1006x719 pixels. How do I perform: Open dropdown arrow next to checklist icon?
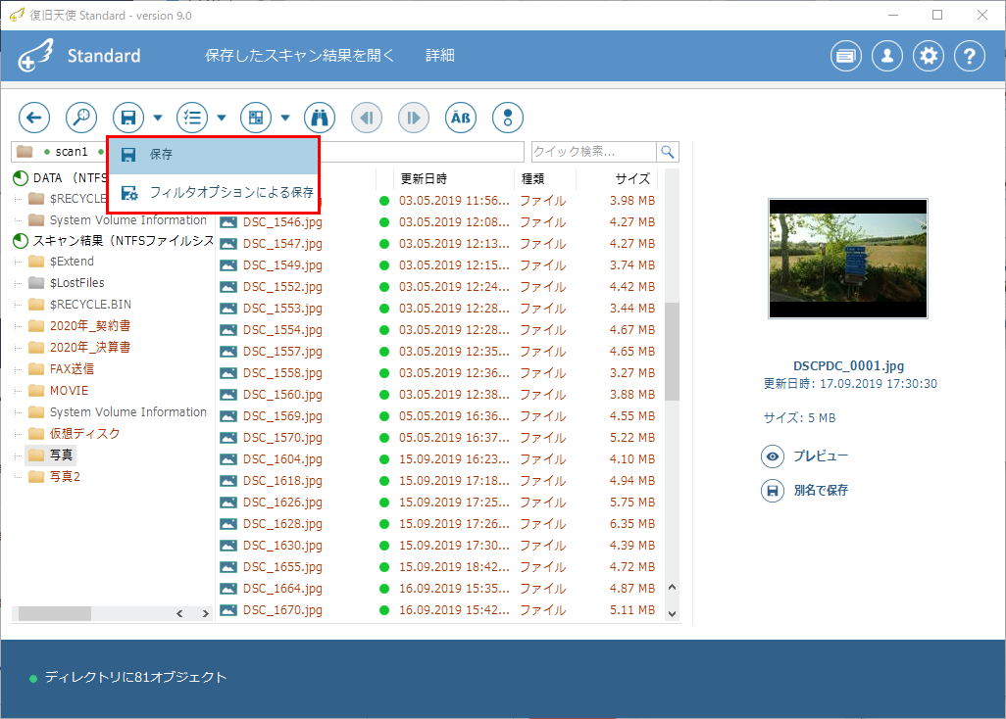(222, 118)
